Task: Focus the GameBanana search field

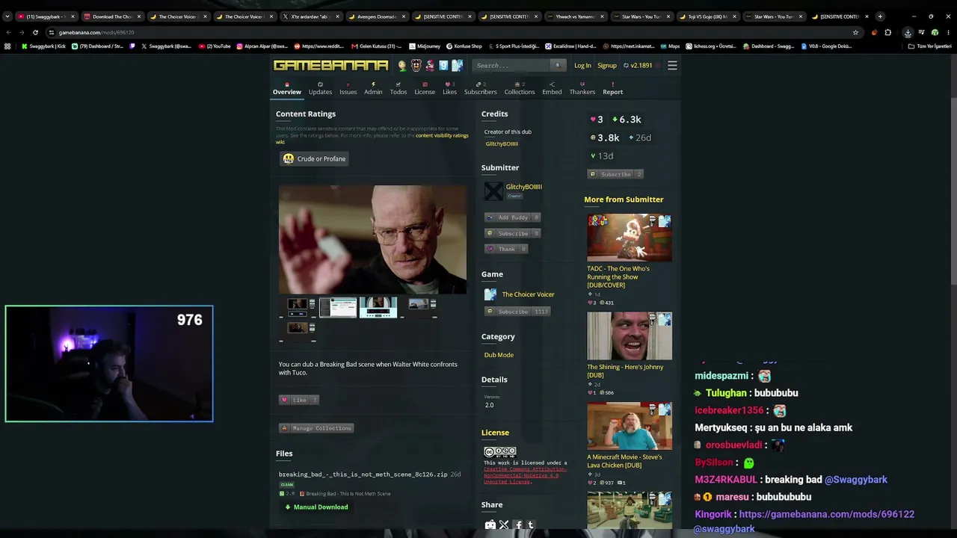Action: (511, 66)
